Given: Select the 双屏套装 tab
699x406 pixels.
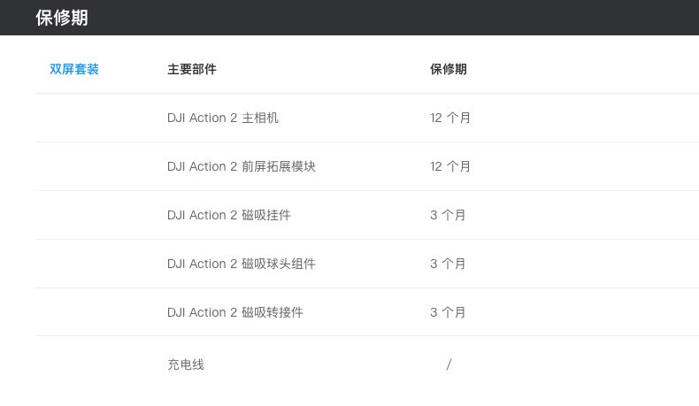Looking at the screenshot, I should coord(74,69).
